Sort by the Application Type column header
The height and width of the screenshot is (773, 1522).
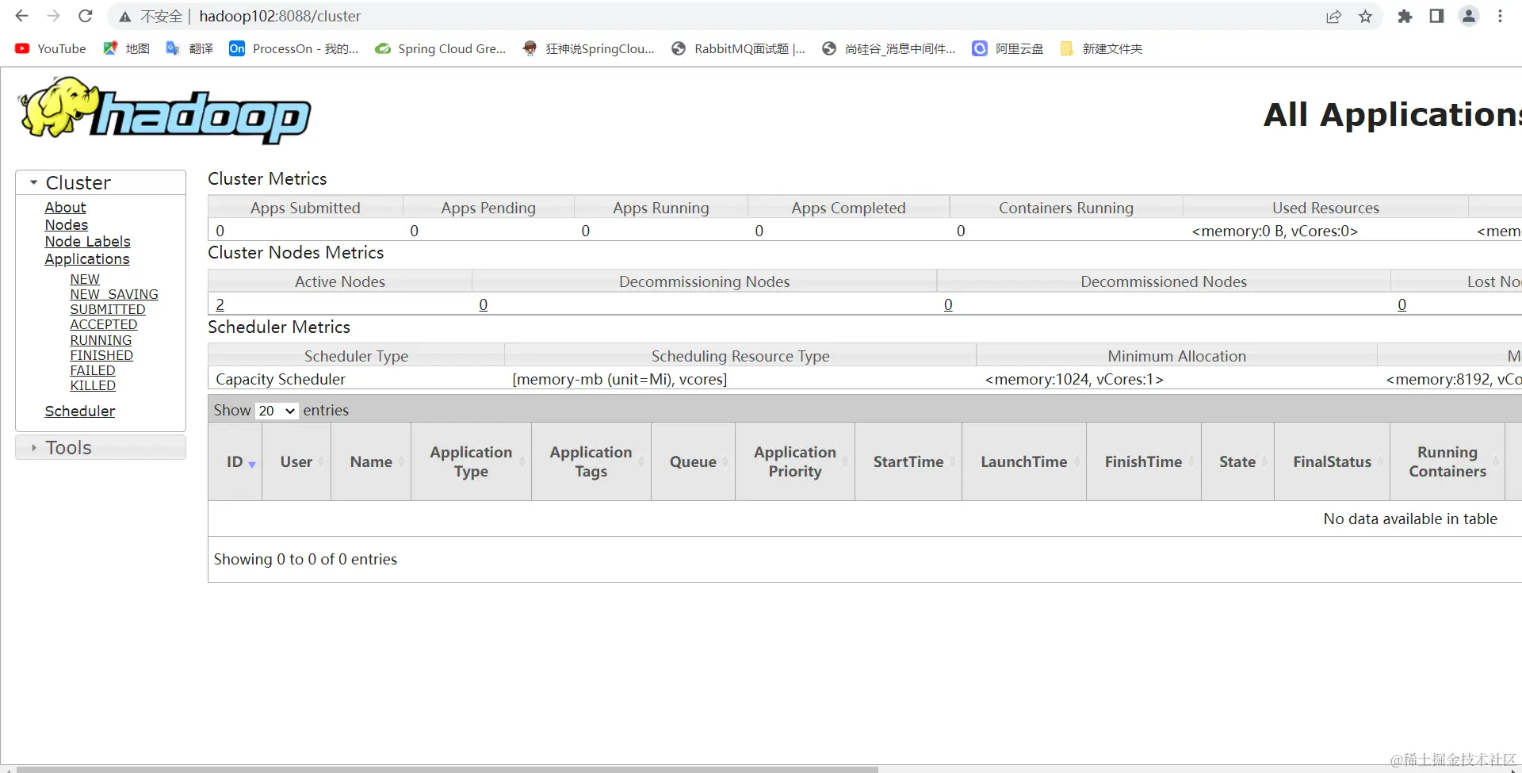(471, 461)
